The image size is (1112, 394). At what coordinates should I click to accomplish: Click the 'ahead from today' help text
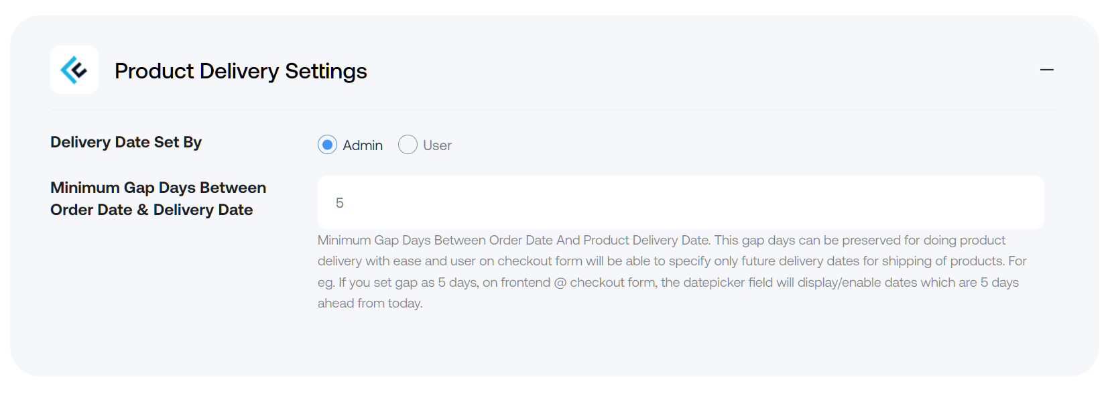pyautogui.click(x=370, y=304)
